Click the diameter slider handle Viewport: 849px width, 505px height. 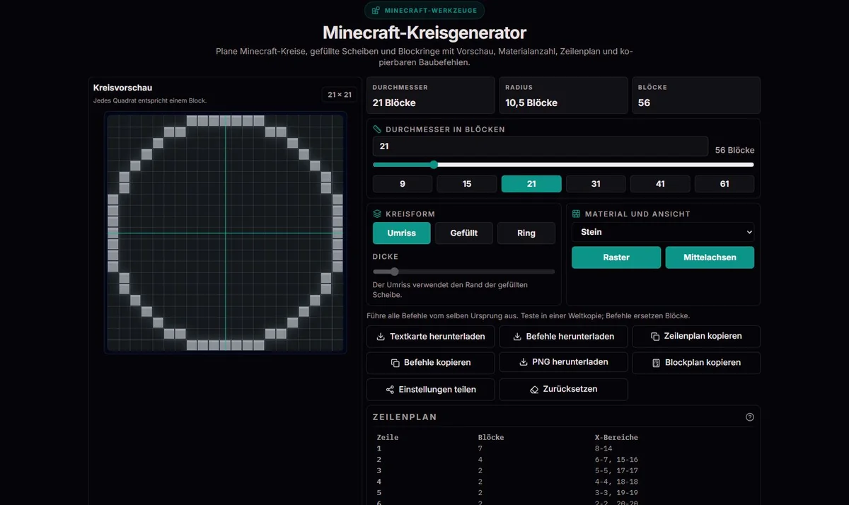(434, 165)
